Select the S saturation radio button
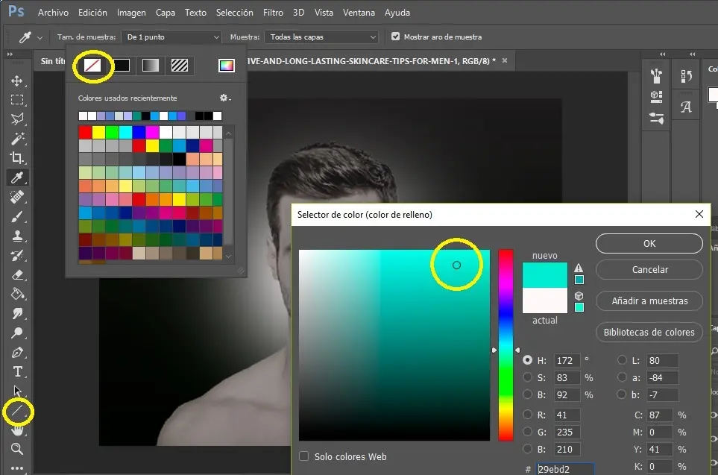 [x=528, y=377]
